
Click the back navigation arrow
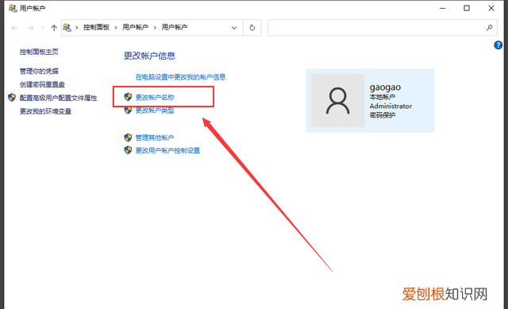pos(14,29)
